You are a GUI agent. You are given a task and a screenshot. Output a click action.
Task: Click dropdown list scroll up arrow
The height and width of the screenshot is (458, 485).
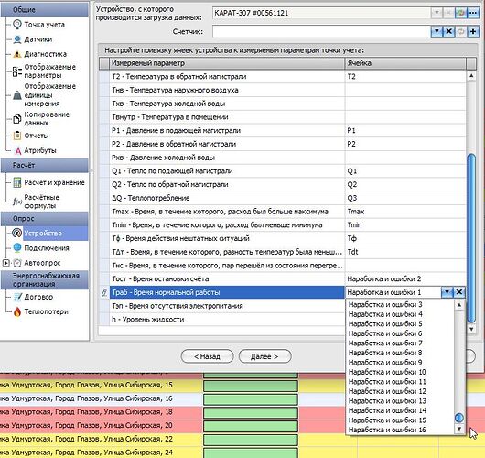[459, 305]
